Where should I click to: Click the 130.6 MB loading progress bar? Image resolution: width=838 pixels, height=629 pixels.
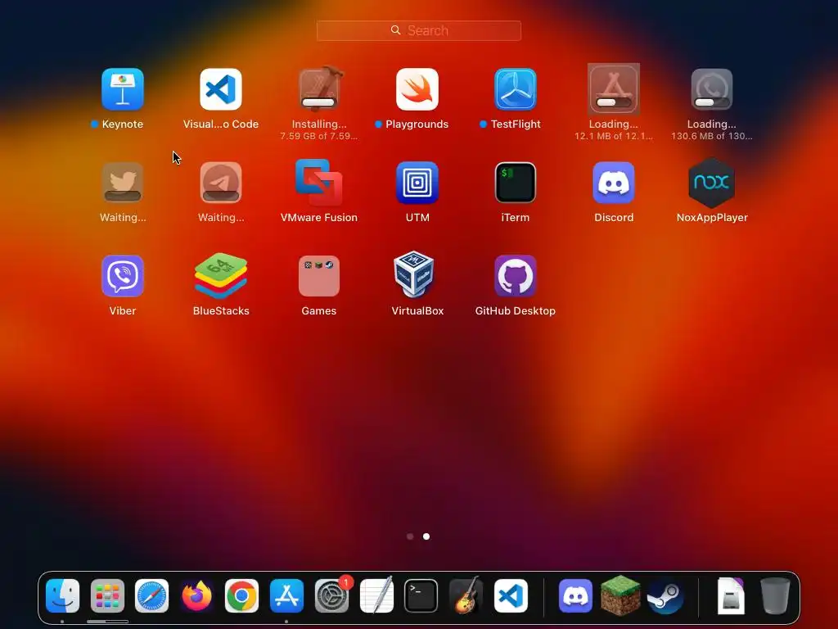point(712,102)
